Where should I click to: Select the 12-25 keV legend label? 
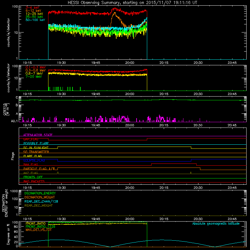point(34,14)
